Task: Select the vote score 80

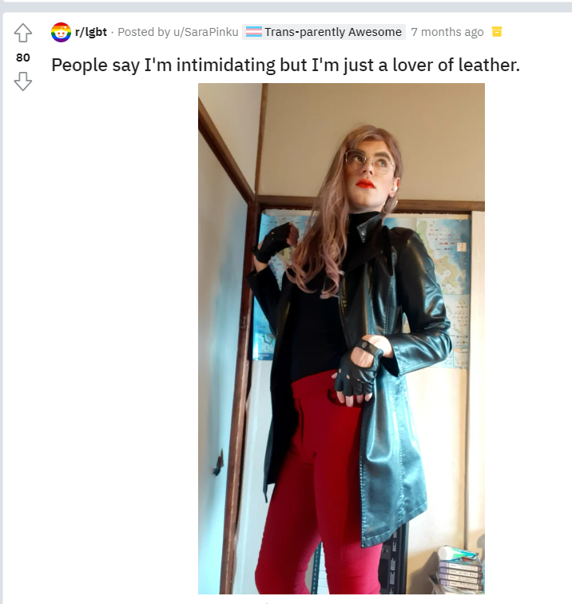Action: [x=23, y=58]
